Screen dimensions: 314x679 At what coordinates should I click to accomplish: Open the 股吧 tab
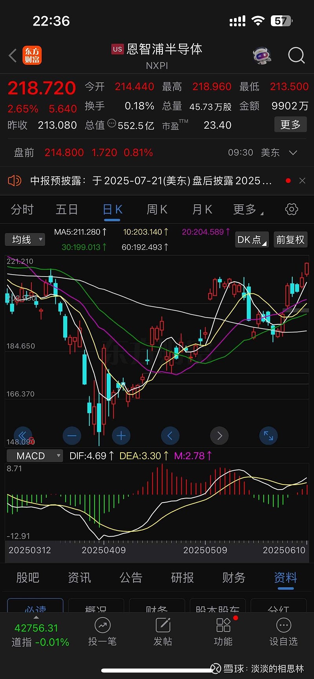coord(28,577)
